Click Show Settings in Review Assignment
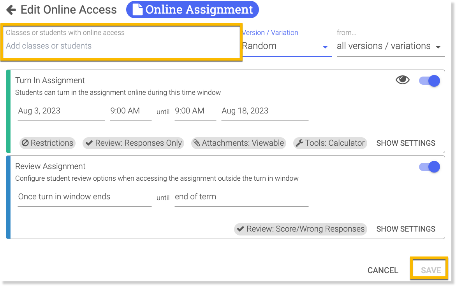The height and width of the screenshot is (286, 456). (x=406, y=229)
